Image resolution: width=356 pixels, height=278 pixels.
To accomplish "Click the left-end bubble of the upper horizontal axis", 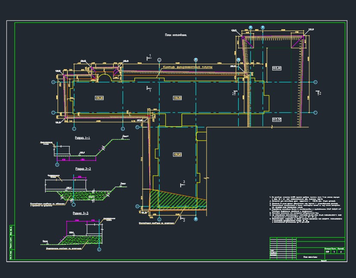I will [54, 82].
